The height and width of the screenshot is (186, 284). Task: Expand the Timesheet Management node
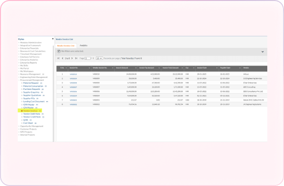pos(19,54)
